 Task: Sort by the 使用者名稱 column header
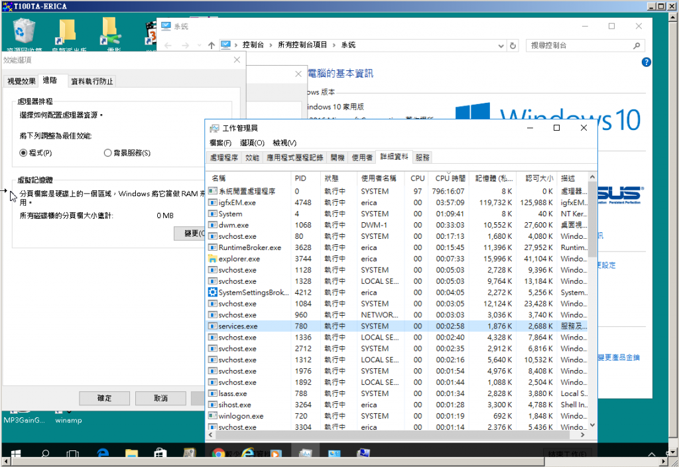[x=381, y=178]
